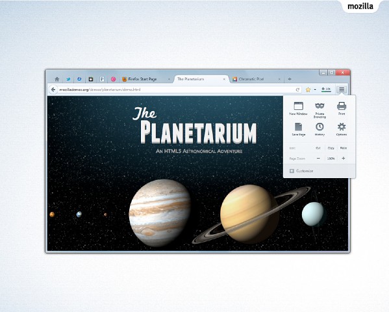
Task: Click the small orange Venus planet
Action: (x=52, y=214)
